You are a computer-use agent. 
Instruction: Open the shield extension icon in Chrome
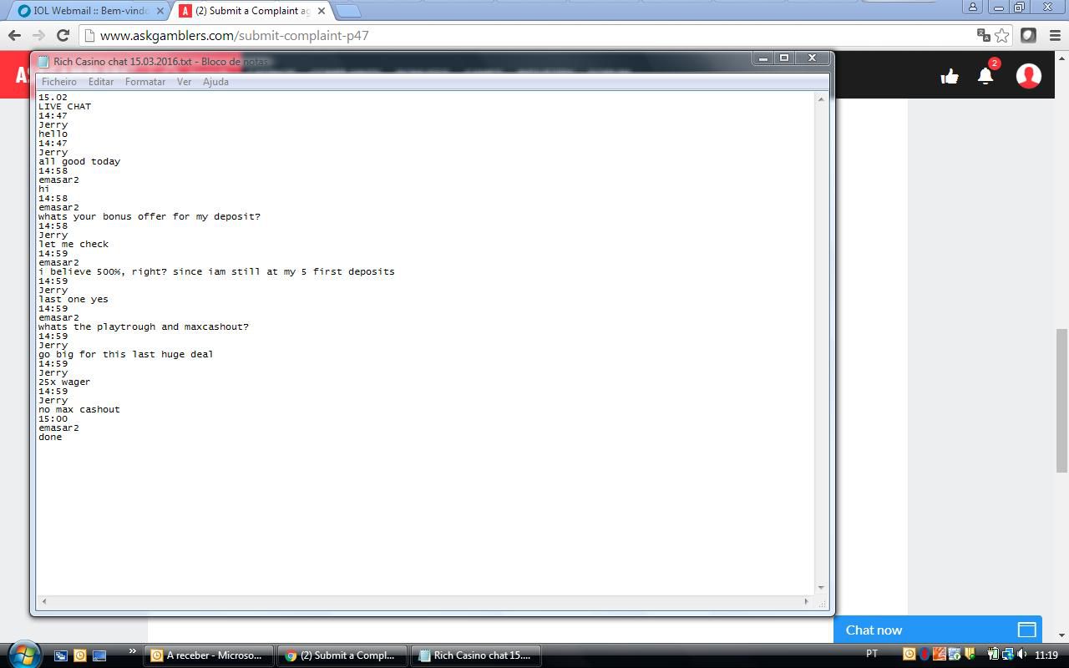pos(1029,35)
